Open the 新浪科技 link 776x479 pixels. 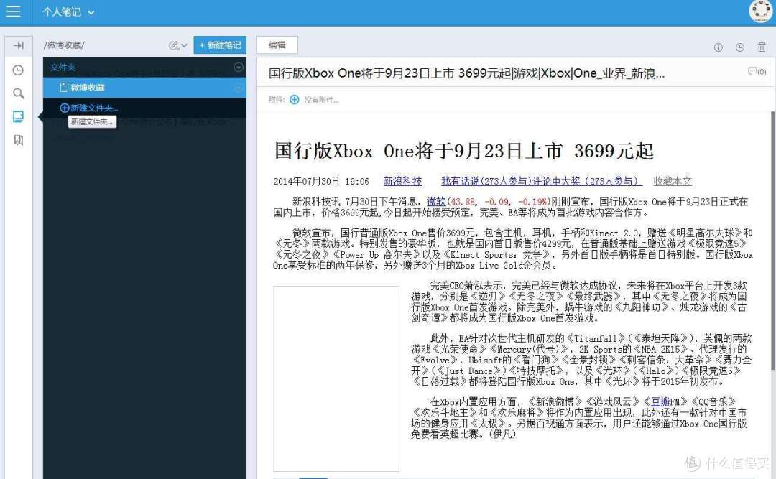point(402,181)
